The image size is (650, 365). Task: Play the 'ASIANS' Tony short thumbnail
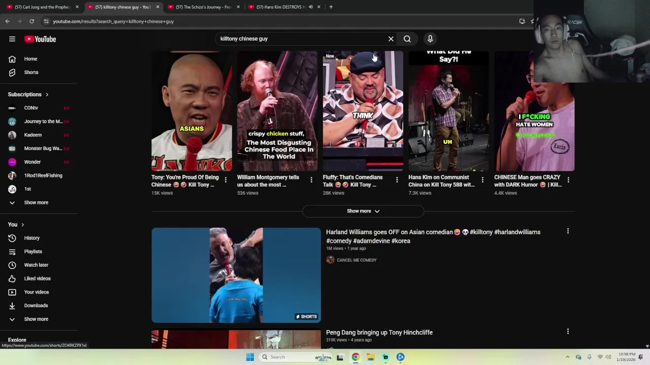(x=191, y=111)
